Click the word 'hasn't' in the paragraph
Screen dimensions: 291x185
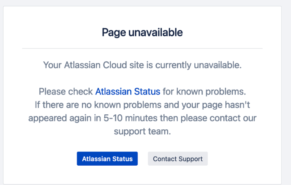[x=238, y=105]
